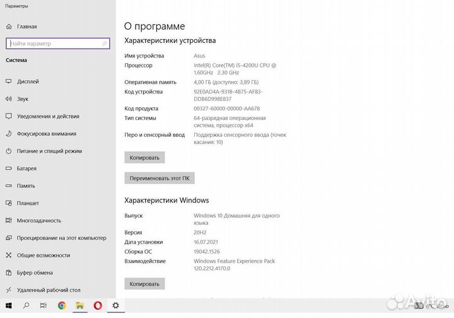
Task: Select Уведомления и действия
Action: pos(48,116)
